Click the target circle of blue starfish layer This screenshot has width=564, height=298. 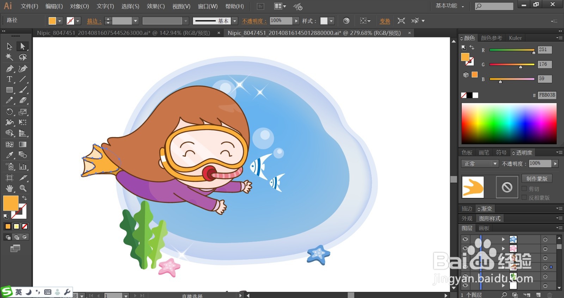545,240
